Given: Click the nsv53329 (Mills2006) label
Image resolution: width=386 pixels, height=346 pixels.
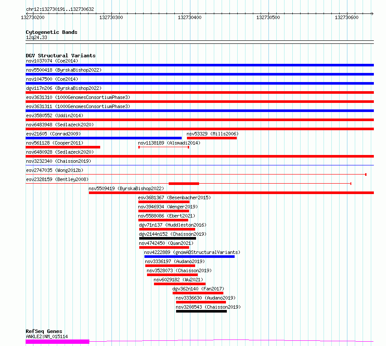Looking at the screenshot, I should (x=213, y=134).
